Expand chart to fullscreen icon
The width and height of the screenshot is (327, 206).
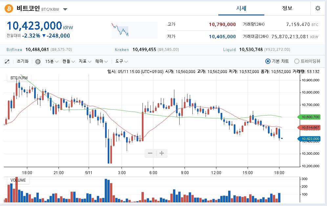click(7, 62)
